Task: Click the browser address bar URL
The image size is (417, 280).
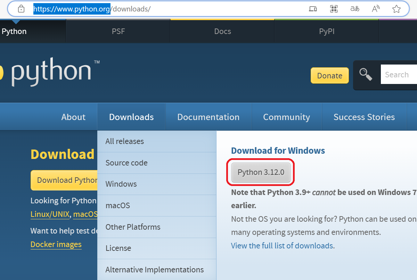Action: (x=92, y=9)
